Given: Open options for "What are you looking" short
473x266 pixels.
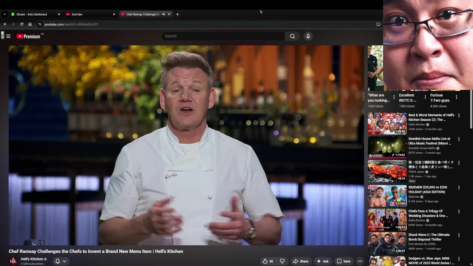Looking at the screenshot, I should pos(394,97).
